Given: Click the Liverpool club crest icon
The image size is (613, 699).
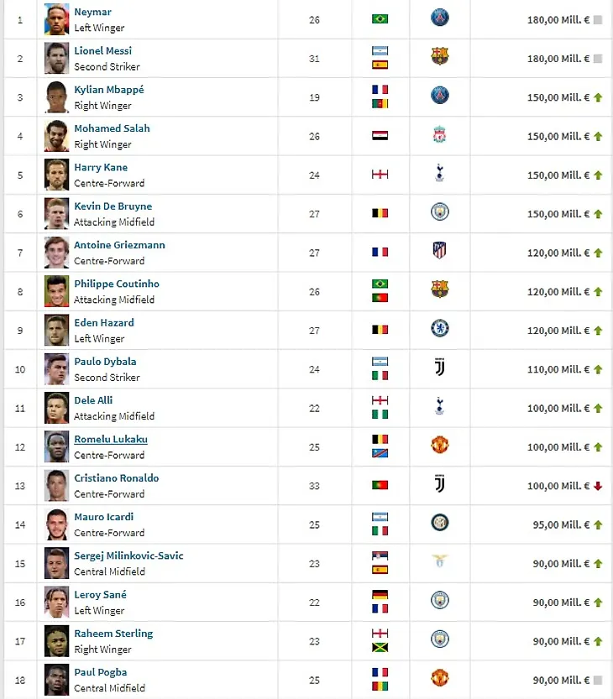Looking at the screenshot, I should (x=439, y=134).
